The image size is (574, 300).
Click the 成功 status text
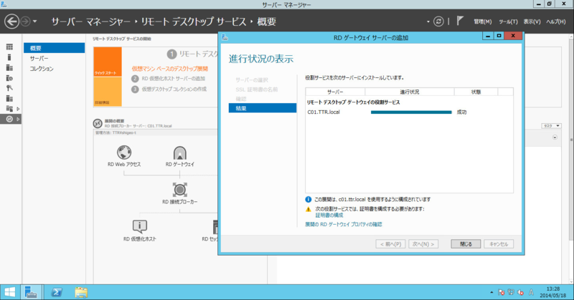(x=461, y=112)
